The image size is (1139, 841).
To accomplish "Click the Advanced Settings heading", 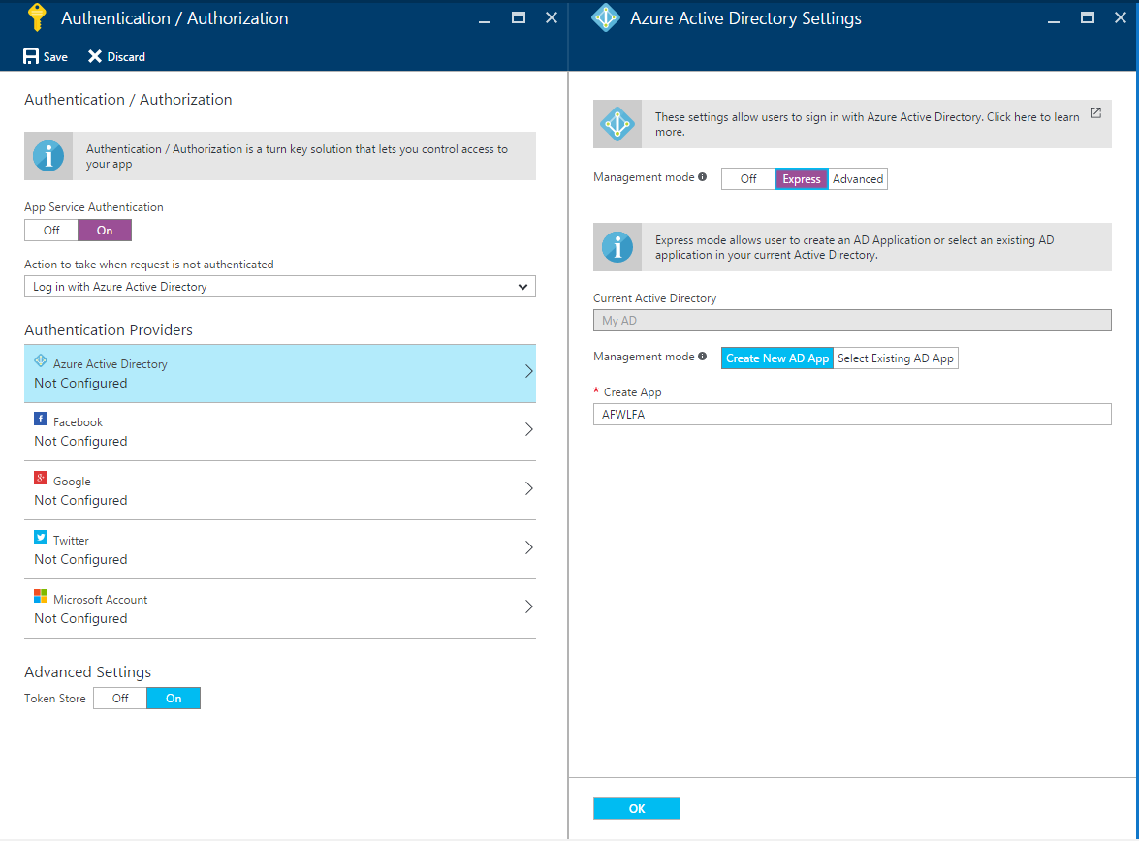I will 88,671.
